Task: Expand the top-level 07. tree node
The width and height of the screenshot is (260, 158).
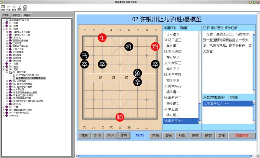Action: coord(3,107)
